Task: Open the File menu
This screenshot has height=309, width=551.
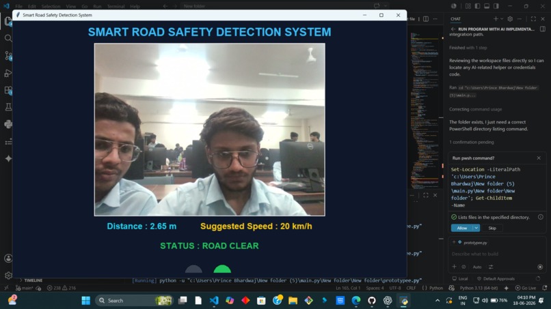Action: coord(18,6)
